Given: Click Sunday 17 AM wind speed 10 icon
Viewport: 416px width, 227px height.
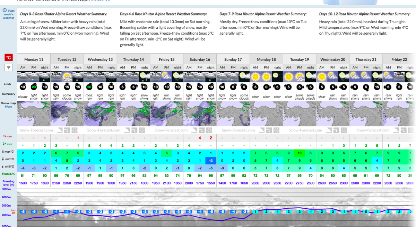Looking at the screenshot, I should 222,87.
